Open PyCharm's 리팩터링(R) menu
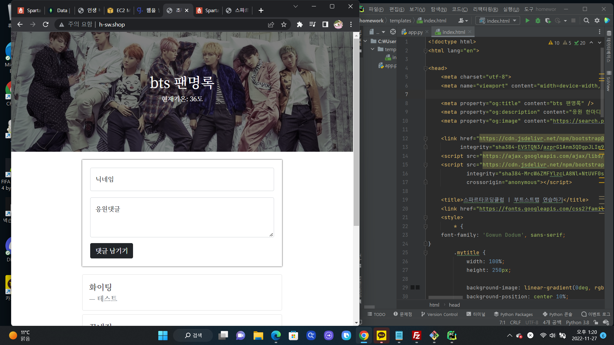Viewport: 614px width, 345px height. coord(485,9)
